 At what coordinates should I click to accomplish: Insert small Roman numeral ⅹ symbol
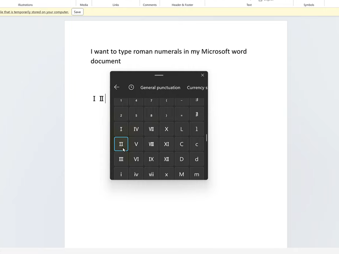(166, 174)
